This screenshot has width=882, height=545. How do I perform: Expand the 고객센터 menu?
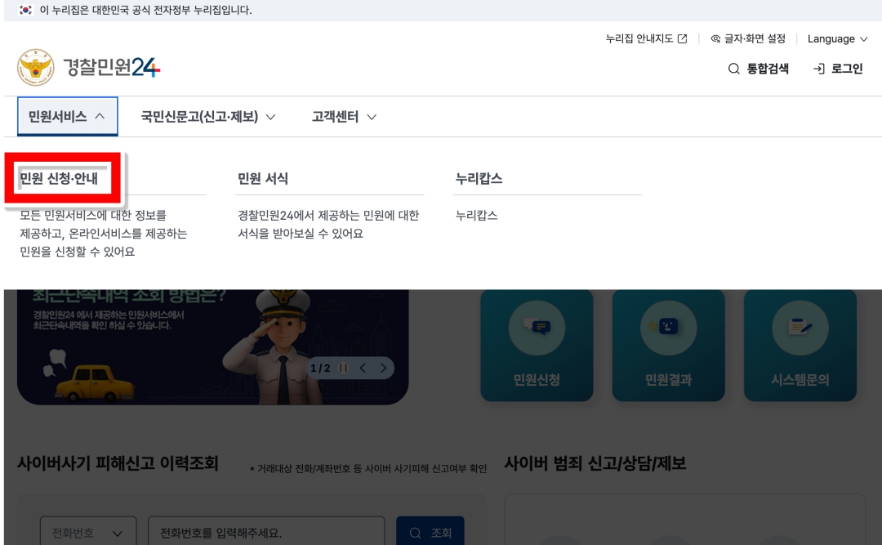pos(345,117)
